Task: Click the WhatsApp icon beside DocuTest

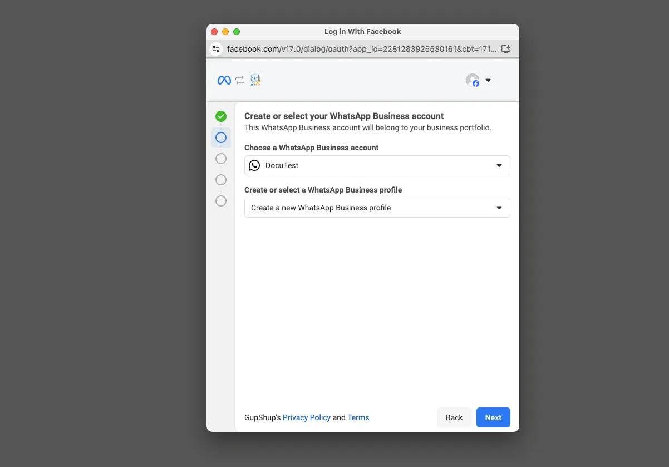Action: point(254,165)
